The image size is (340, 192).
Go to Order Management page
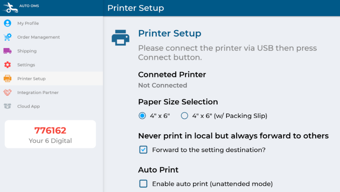click(x=38, y=37)
